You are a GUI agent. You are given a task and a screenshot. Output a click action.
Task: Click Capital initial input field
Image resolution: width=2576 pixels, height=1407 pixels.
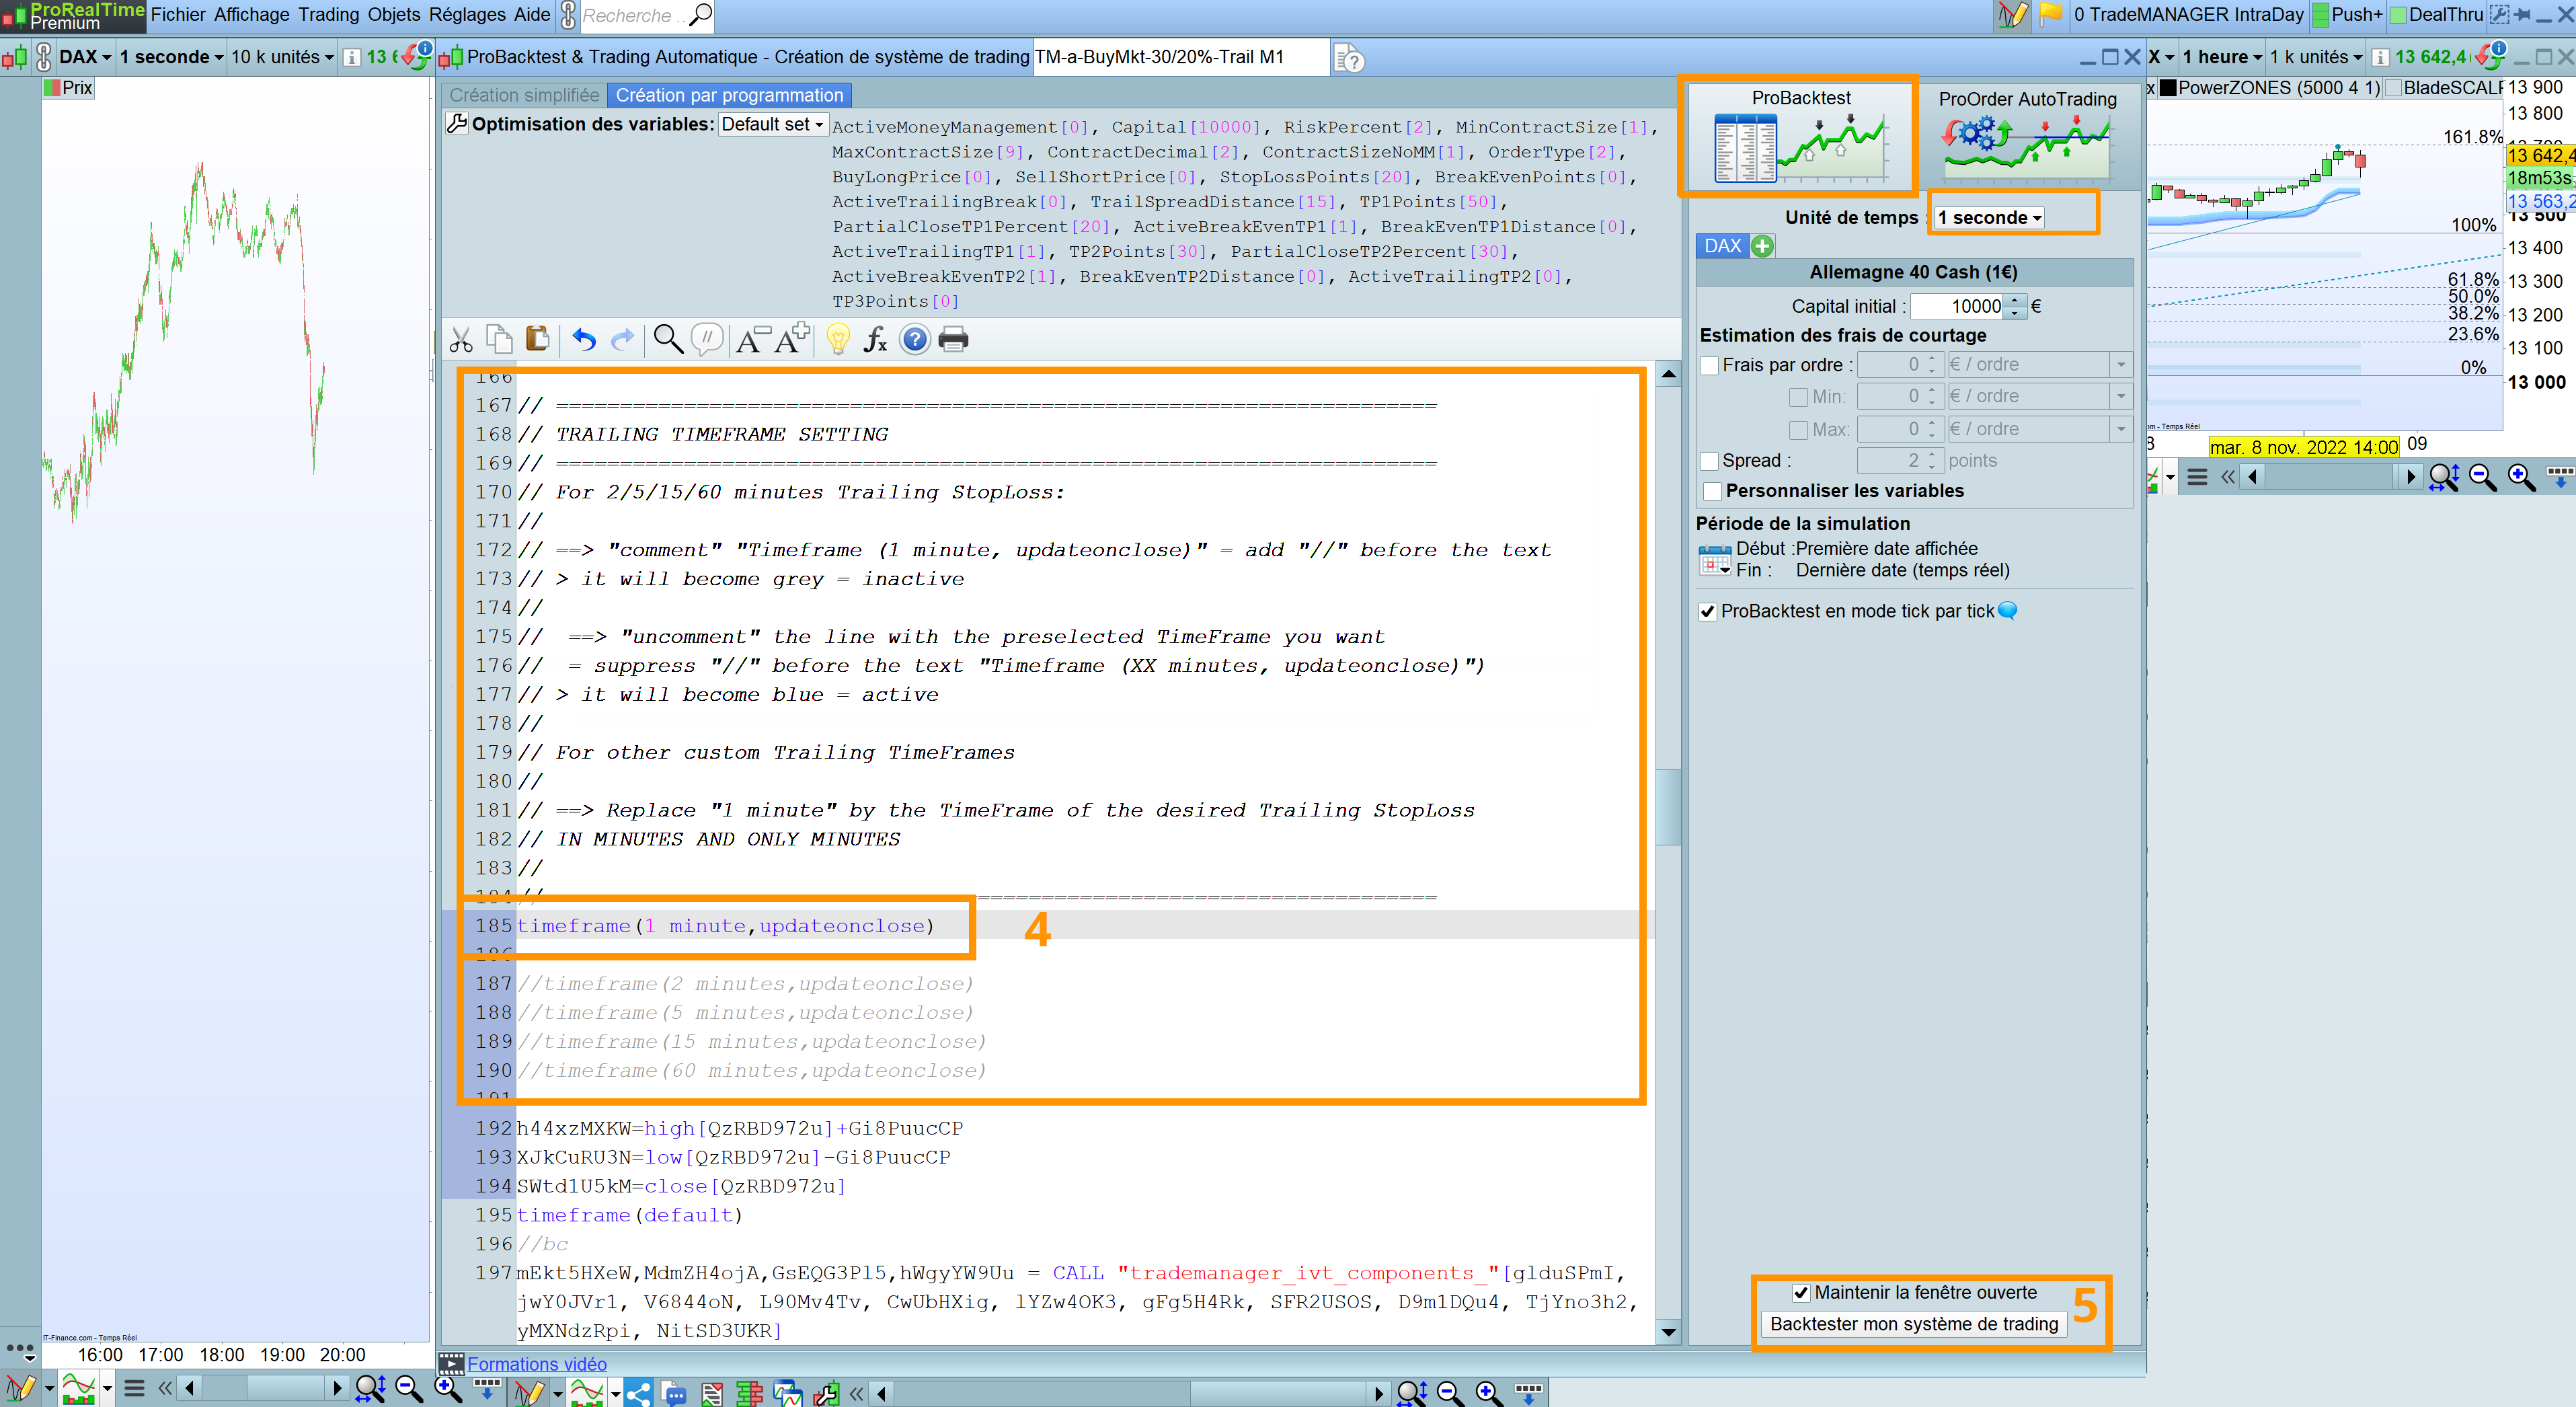(x=1957, y=307)
